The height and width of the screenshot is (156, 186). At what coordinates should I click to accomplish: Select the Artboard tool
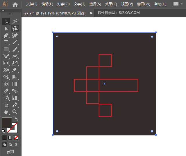[x=6, y=105]
